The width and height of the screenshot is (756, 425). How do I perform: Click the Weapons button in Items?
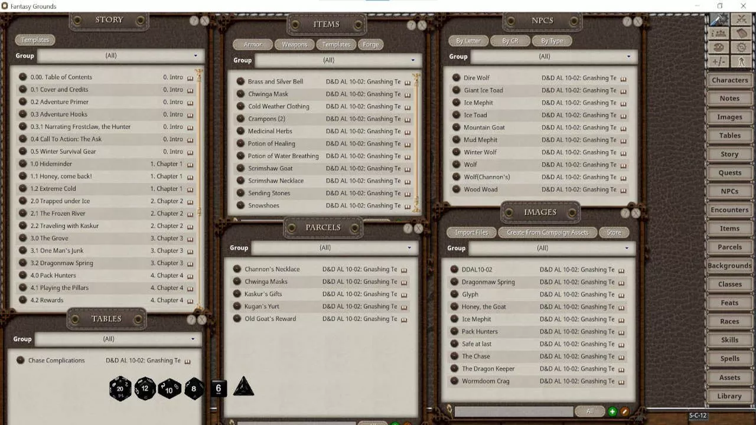click(294, 44)
